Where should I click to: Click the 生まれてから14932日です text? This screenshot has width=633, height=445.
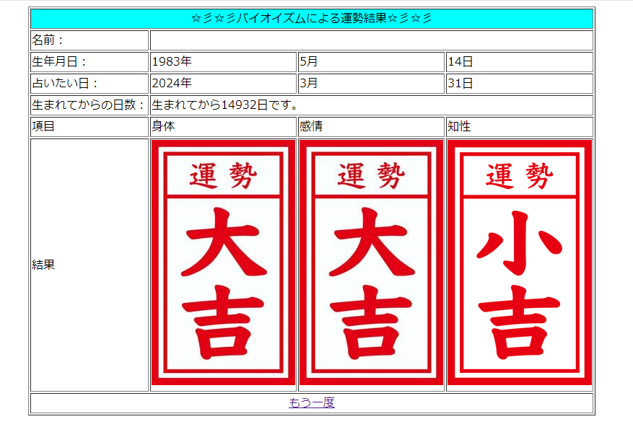[225, 105]
